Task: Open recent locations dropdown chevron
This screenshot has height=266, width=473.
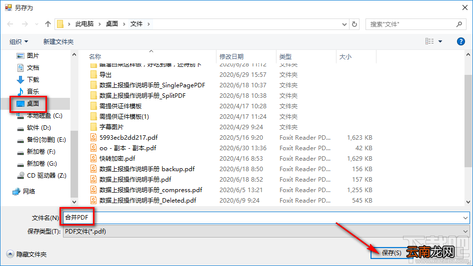Action: (x=37, y=24)
